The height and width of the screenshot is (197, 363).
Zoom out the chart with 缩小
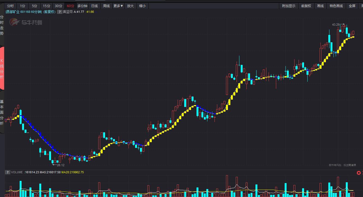click(x=142, y=6)
